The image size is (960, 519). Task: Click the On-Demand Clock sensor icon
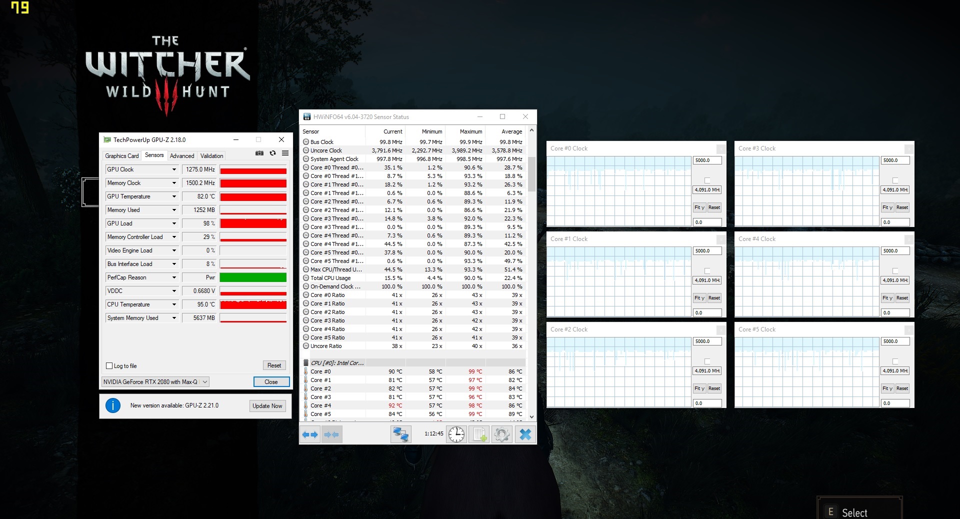[306, 286]
